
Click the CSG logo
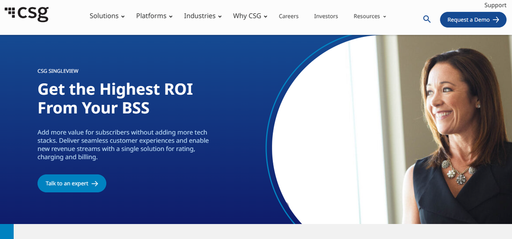27,14
